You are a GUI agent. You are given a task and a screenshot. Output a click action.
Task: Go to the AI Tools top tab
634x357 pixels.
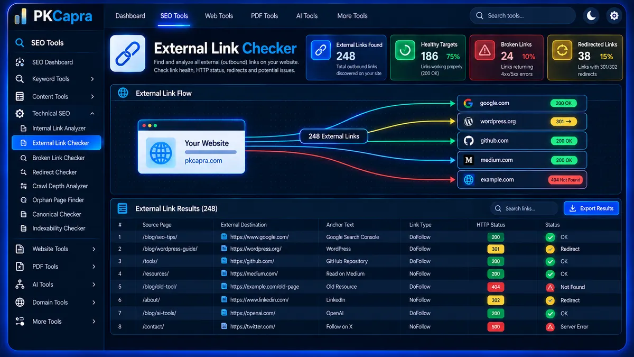tap(307, 16)
